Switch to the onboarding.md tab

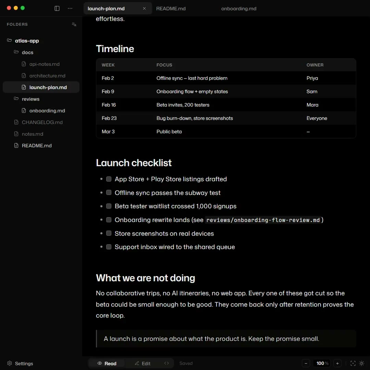coord(238,9)
